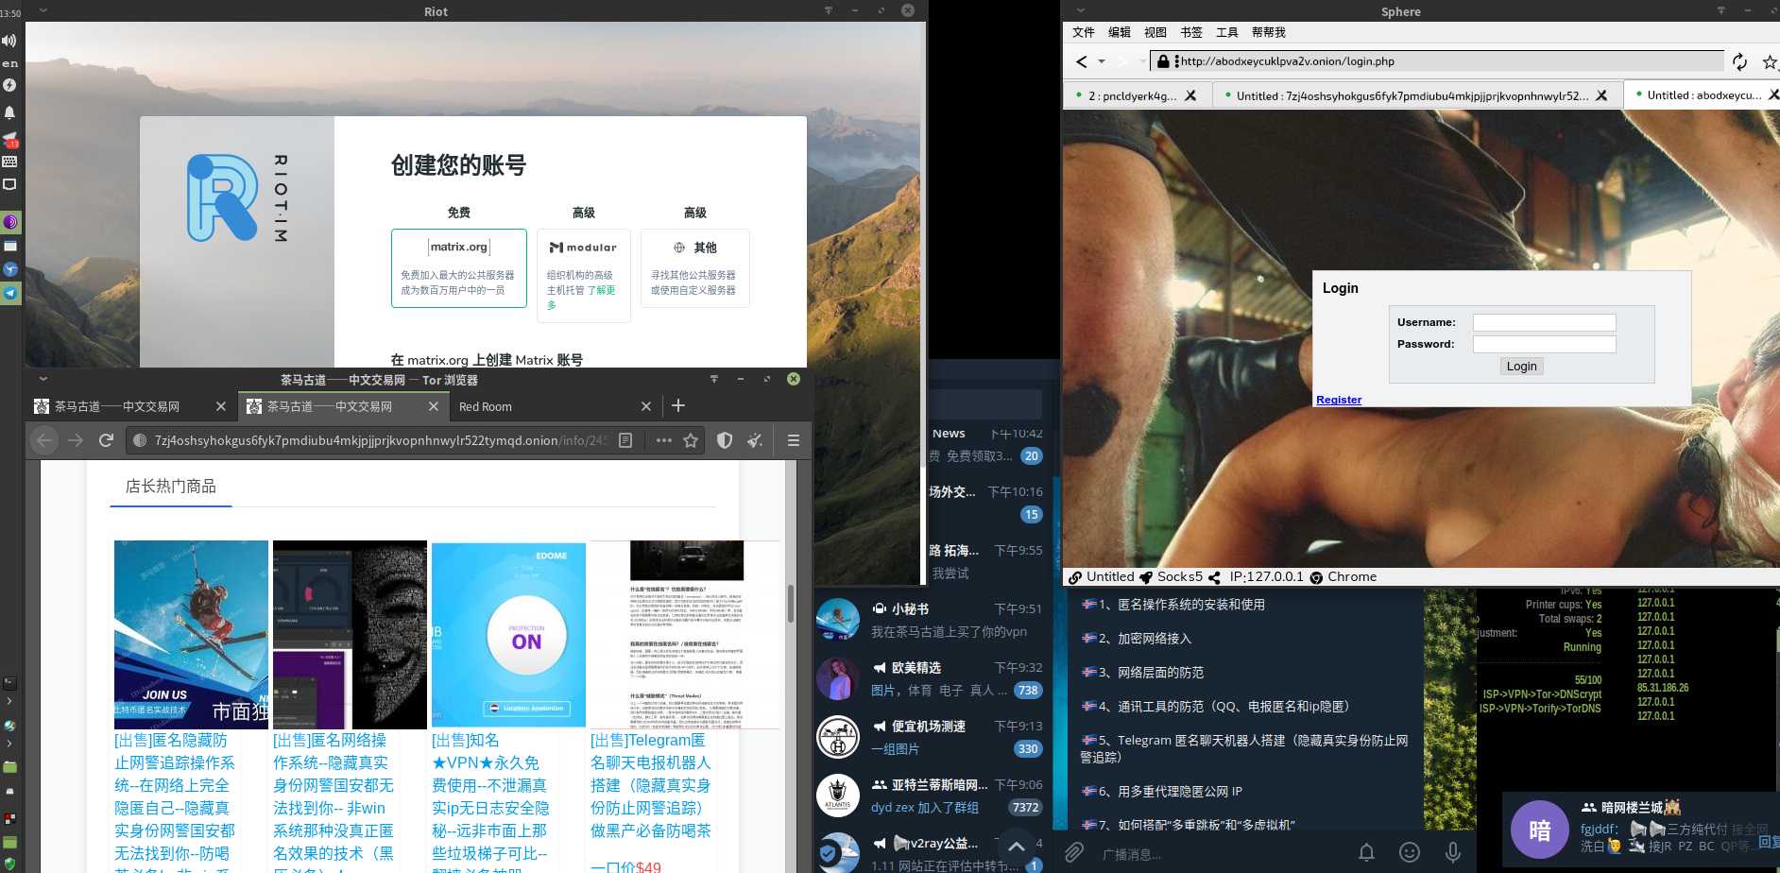1780x873 pixels.
Task: Close the Red Room tab in Tor Browser
Action: tap(646, 406)
